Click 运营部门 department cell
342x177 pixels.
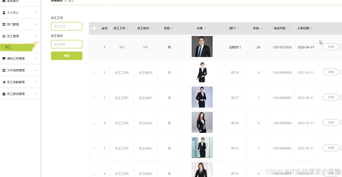(x=235, y=47)
